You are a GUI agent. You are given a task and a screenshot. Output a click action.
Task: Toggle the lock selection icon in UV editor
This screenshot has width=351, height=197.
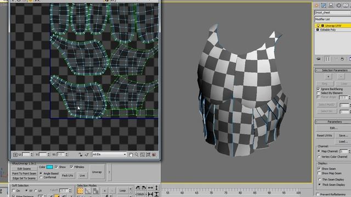[x=81, y=154]
